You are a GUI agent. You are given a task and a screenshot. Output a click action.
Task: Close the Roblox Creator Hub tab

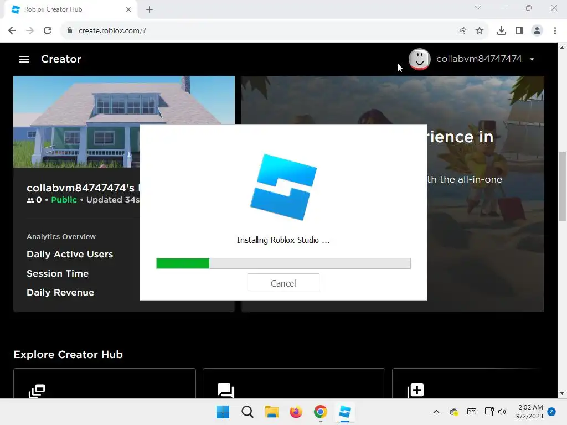coord(128,9)
